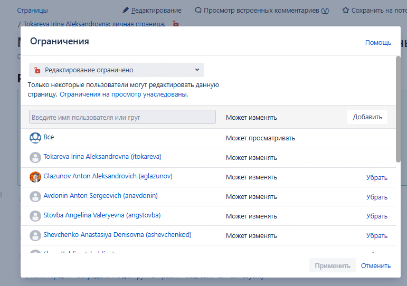
Task: Click Может изменять in Shevchenko row
Action: pos(251,236)
